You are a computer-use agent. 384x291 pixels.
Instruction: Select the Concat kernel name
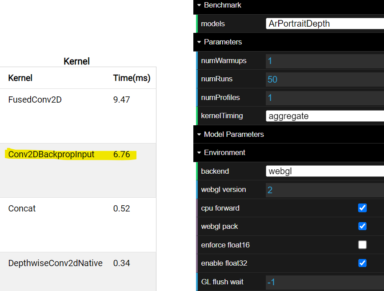coord(22,208)
